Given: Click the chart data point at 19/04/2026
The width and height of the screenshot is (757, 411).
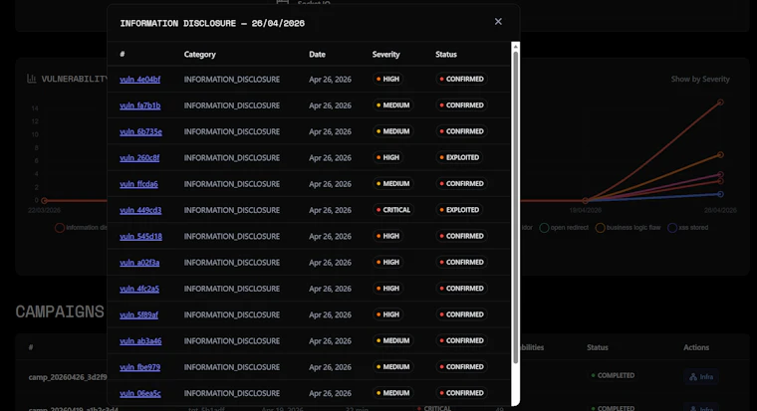Looking at the screenshot, I should (x=585, y=200).
